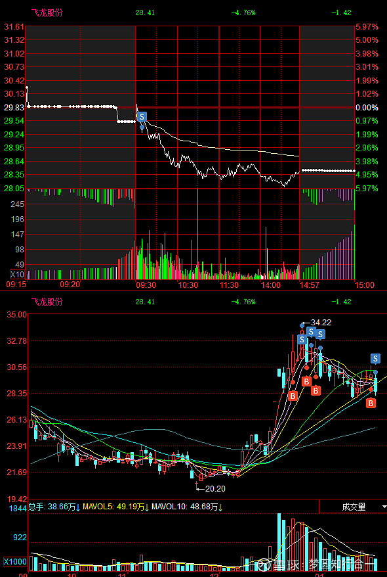Click the 0.00% percentage axis label
The image size is (387, 577).
367,108
